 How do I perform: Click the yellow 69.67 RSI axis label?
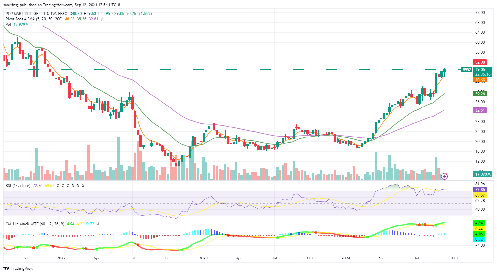(480, 195)
